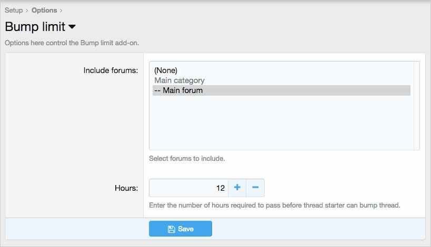The height and width of the screenshot is (247, 431).
Task: Select (None) in the forums list
Action: tap(166, 70)
